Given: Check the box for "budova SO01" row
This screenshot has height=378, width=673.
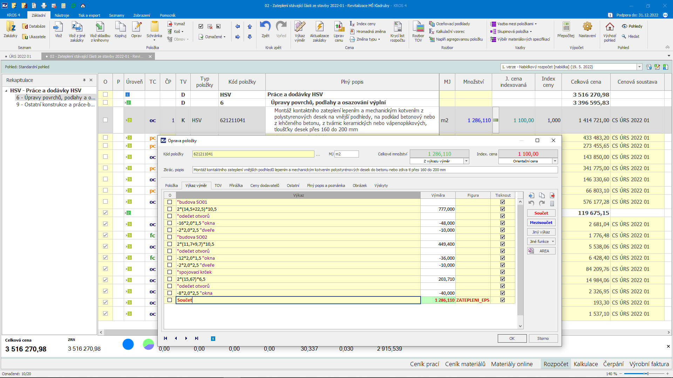Looking at the screenshot, I should click(x=170, y=202).
